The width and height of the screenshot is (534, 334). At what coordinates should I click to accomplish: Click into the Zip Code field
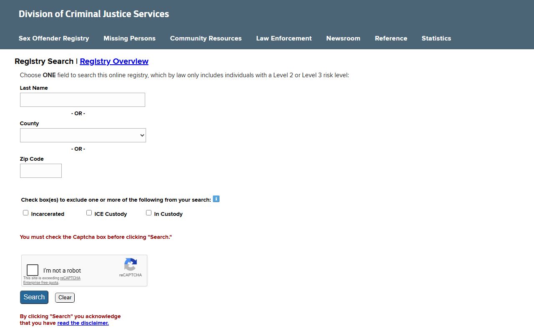[x=41, y=171]
